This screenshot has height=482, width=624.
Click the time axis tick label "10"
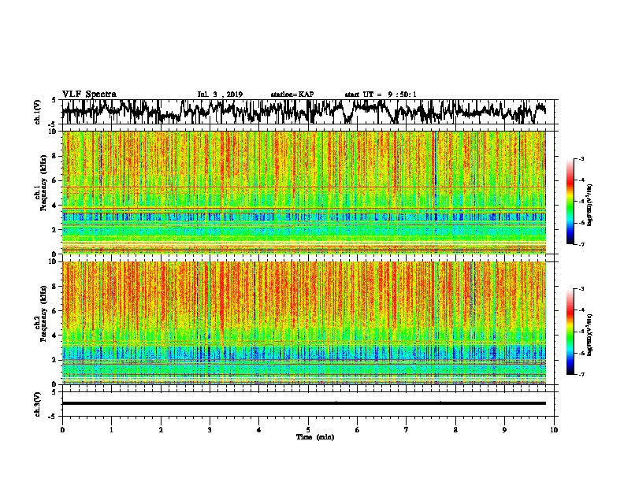pos(554,430)
